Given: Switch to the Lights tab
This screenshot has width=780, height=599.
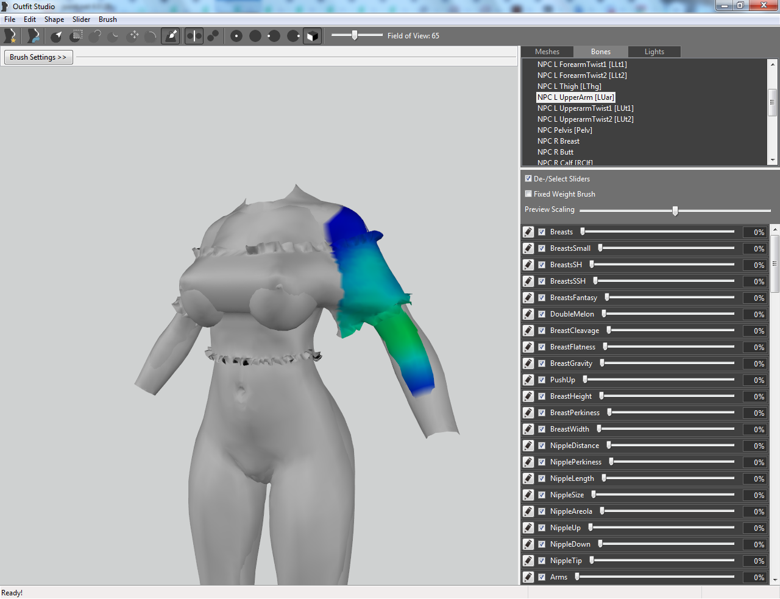Looking at the screenshot, I should tap(654, 52).
